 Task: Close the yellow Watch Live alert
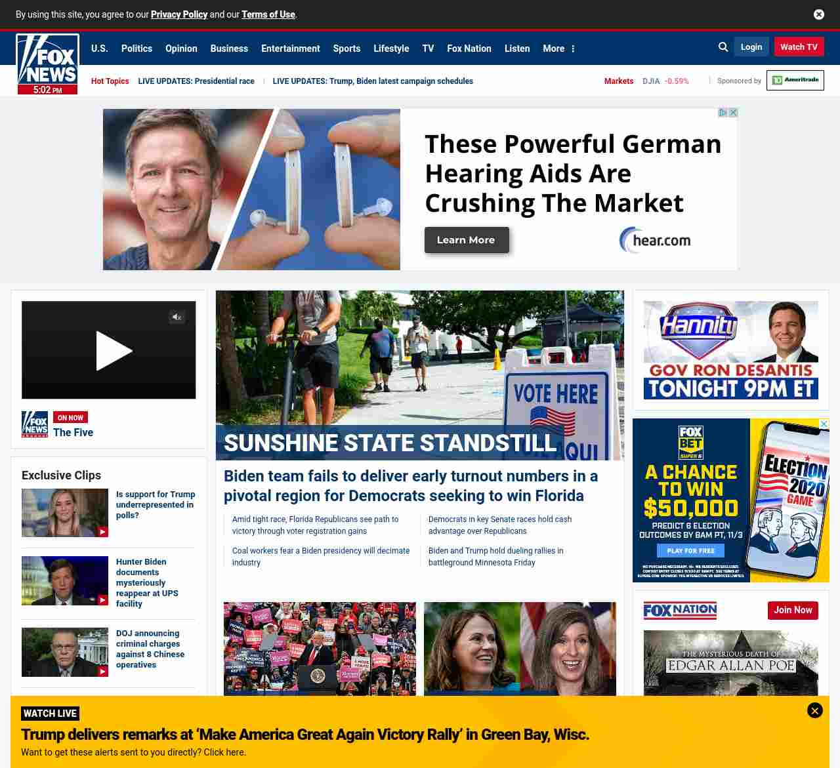click(814, 710)
